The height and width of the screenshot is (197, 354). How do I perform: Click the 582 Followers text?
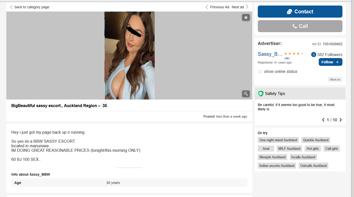[330, 55]
